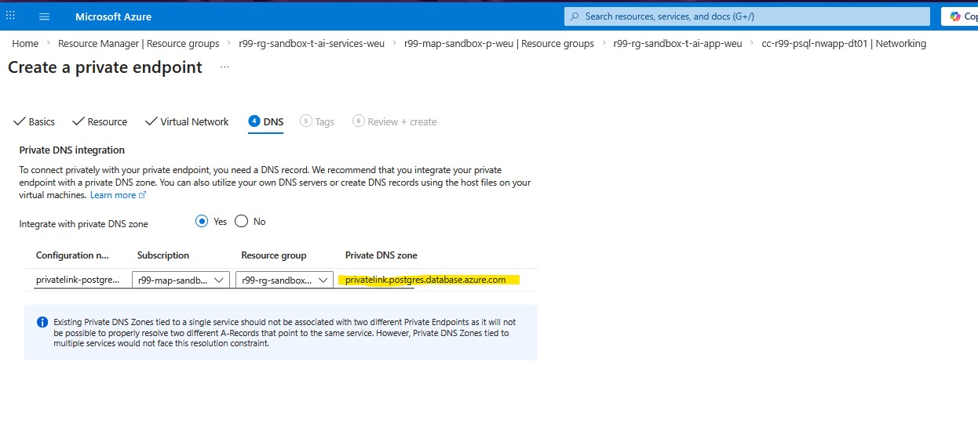This screenshot has width=978, height=434.
Task: Open cc-r99-psql-nwapp-dt01 | Networking breadcrumb
Action: [x=844, y=44]
